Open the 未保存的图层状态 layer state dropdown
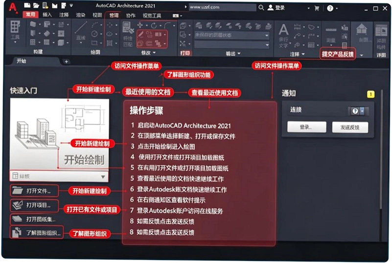The width and height of the screenshot is (392, 263). [x=232, y=35]
